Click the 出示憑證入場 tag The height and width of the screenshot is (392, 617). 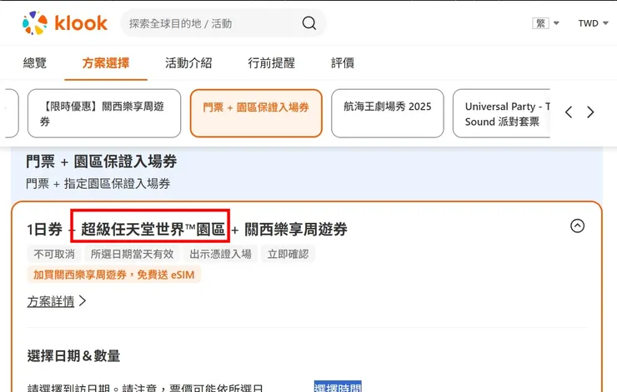(x=221, y=254)
